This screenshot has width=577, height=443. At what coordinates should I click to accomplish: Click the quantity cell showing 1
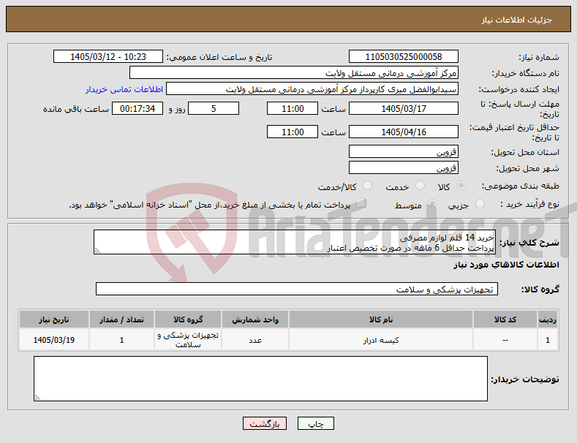(x=121, y=340)
